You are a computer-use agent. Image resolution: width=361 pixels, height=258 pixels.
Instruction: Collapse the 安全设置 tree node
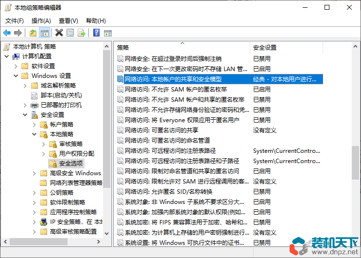point(25,115)
